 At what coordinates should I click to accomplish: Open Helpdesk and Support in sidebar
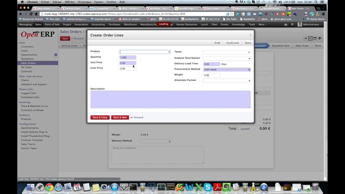click(x=34, y=84)
